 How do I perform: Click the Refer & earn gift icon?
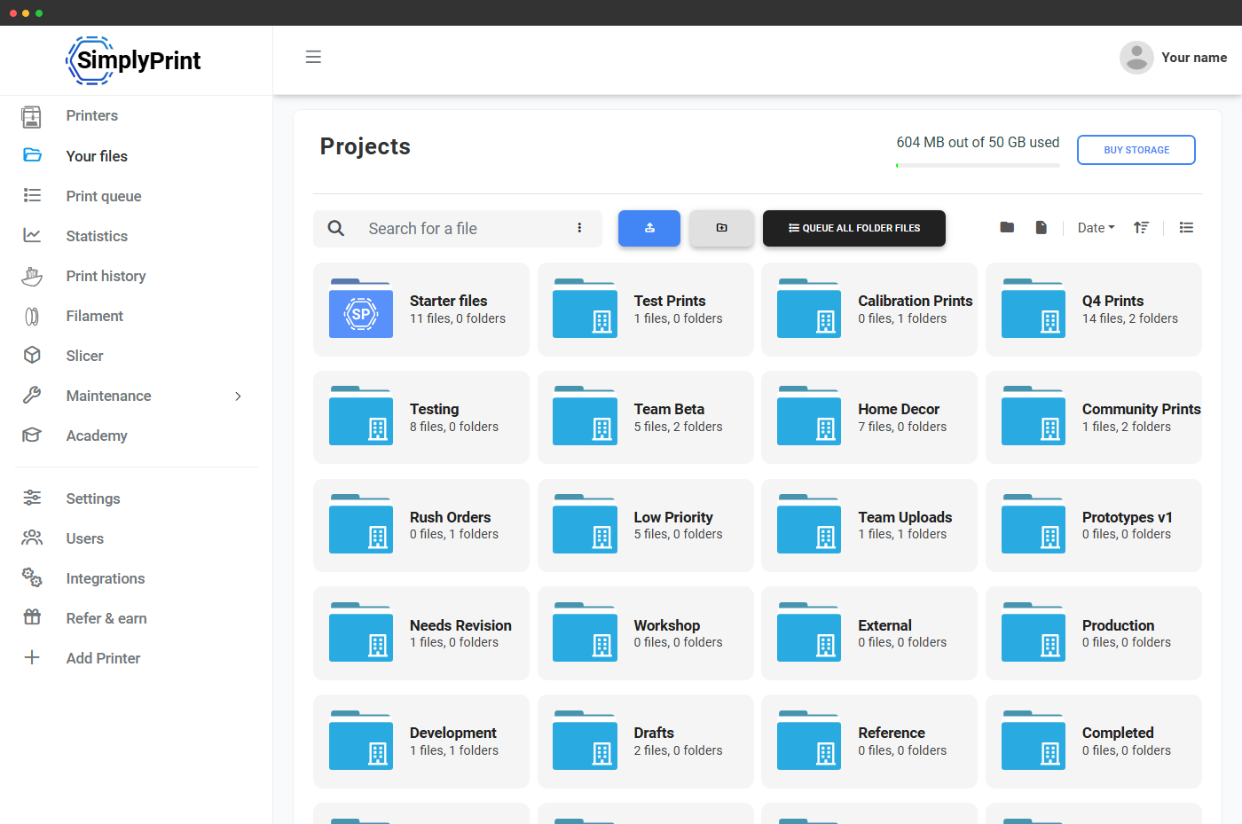point(32,617)
